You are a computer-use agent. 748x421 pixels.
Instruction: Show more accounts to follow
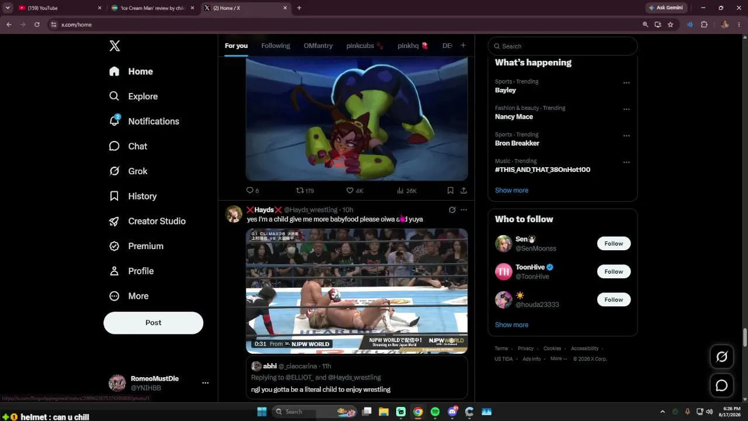pos(511,325)
